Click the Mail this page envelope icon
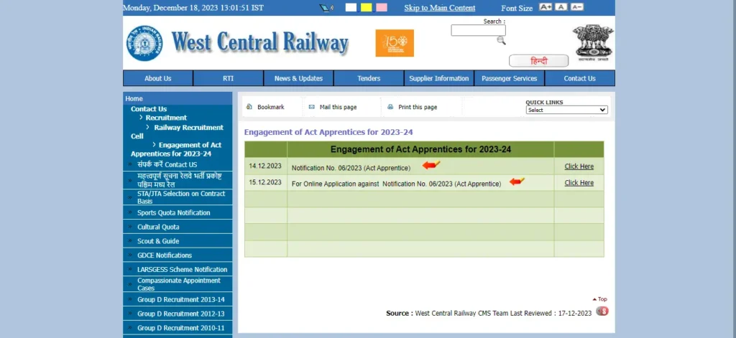This screenshot has width=736, height=338. tap(312, 107)
